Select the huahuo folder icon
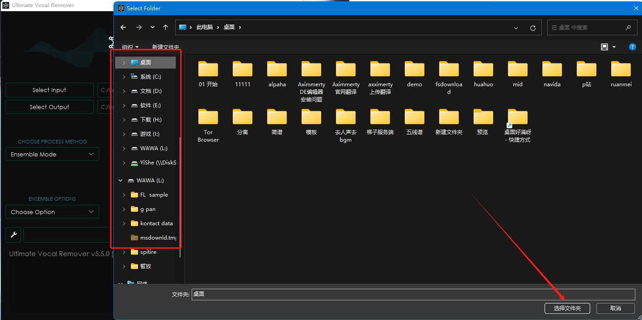 point(483,69)
